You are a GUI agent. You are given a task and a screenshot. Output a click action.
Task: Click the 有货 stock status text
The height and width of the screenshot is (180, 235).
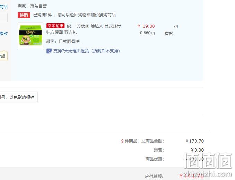tap(169, 33)
